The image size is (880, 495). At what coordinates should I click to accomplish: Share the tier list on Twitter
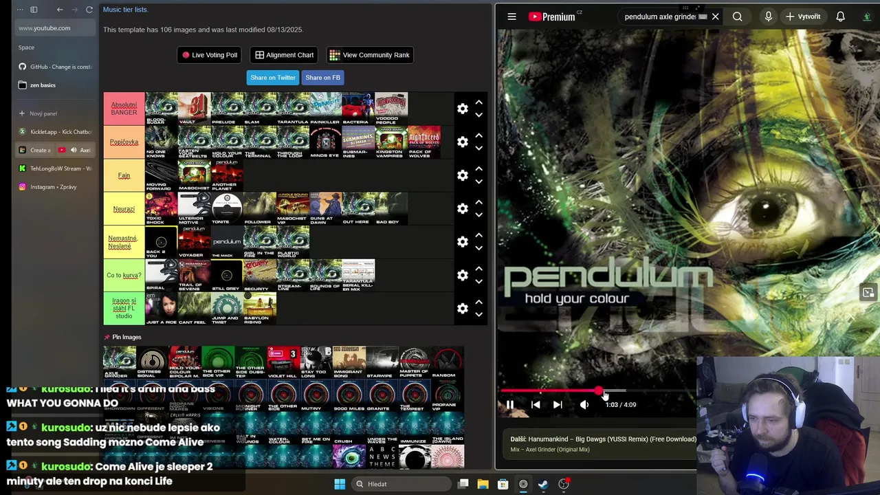(273, 78)
